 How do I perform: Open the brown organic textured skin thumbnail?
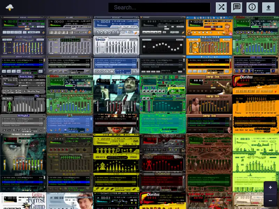pos(209,163)
